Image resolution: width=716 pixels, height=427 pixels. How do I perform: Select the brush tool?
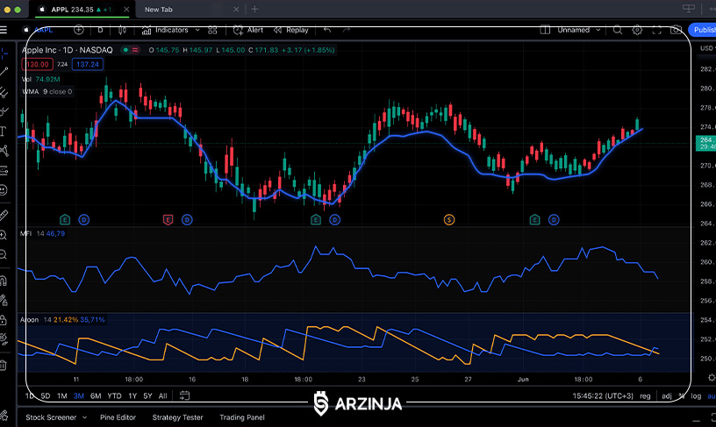(x=4, y=111)
